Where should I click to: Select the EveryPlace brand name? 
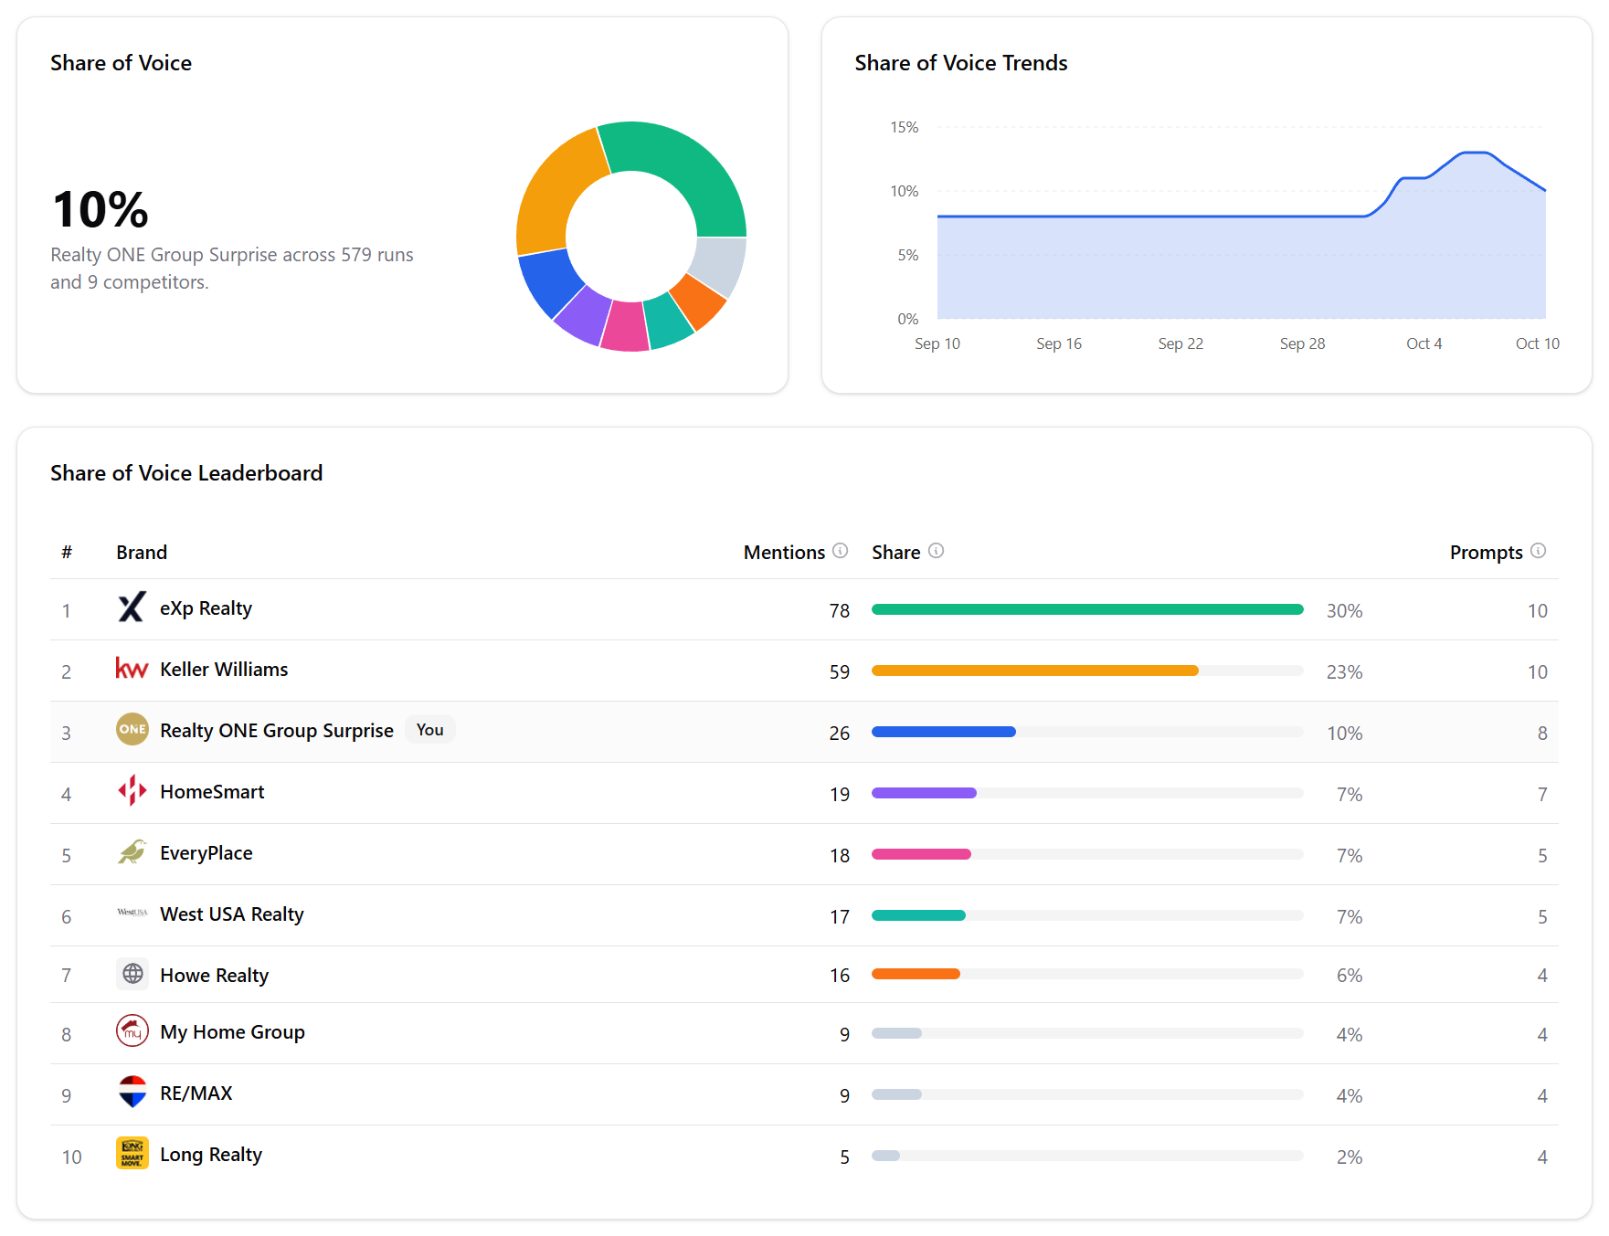click(206, 853)
